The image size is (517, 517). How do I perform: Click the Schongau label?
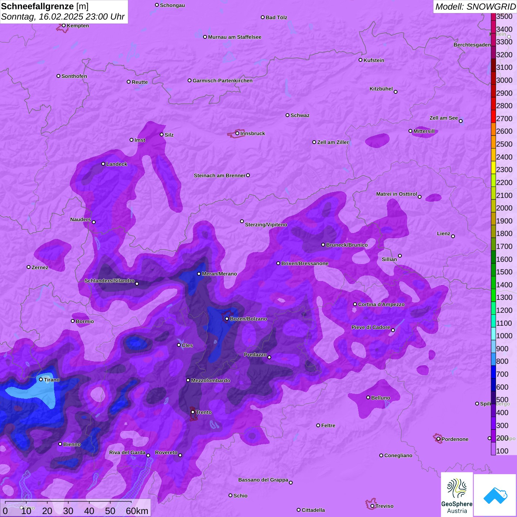pyautogui.click(x=172, y=5)
